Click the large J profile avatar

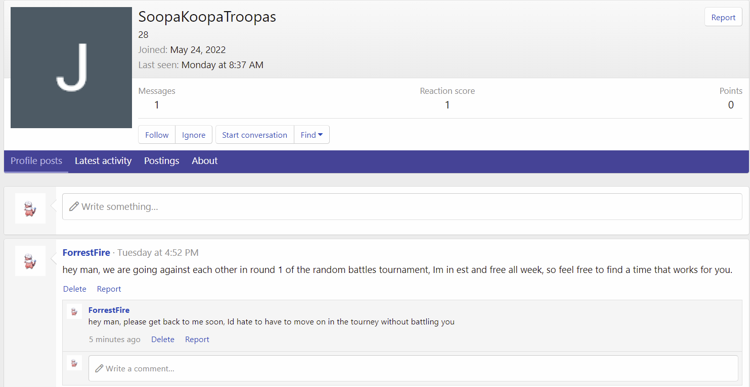click(71, 68)
